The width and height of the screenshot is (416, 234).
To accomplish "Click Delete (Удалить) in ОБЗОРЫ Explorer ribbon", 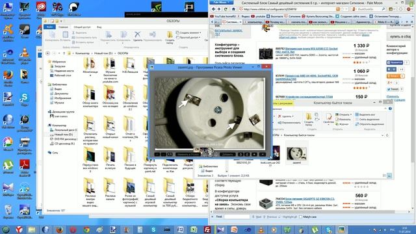I will tap(137, 36).
